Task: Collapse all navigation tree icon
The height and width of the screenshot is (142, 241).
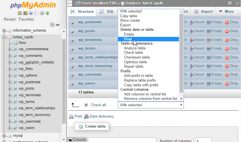Action: pos(52,25)
